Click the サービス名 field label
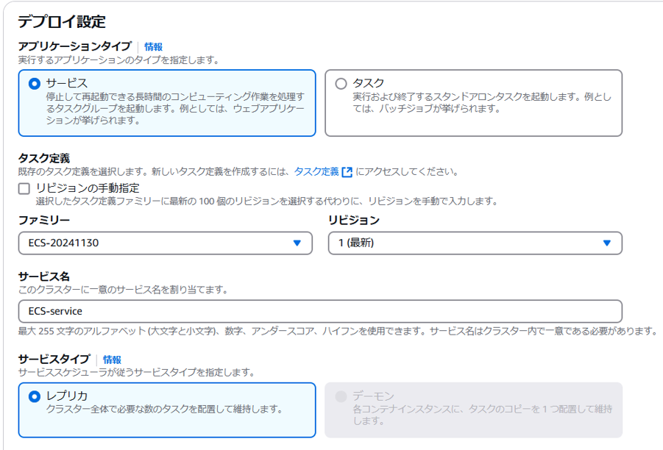The image size is (663, 450). point(44,276)
